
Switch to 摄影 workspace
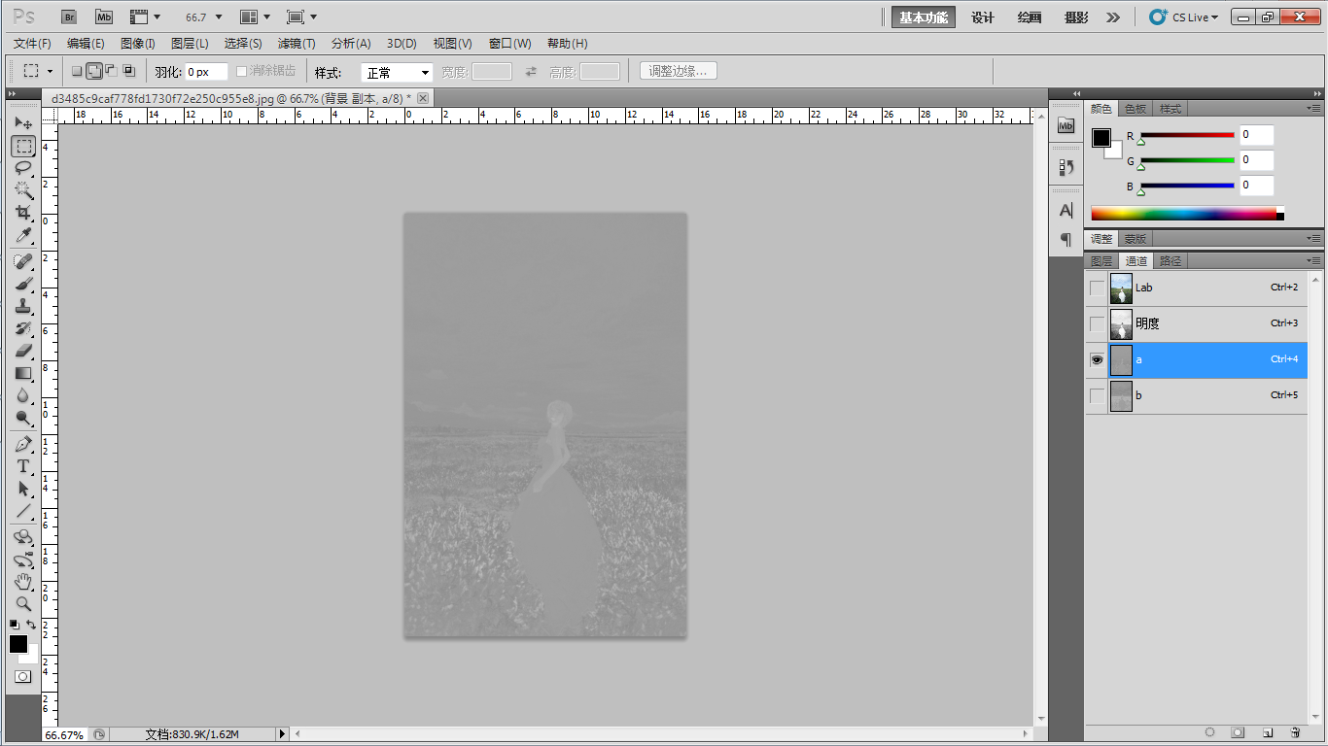1076,17
